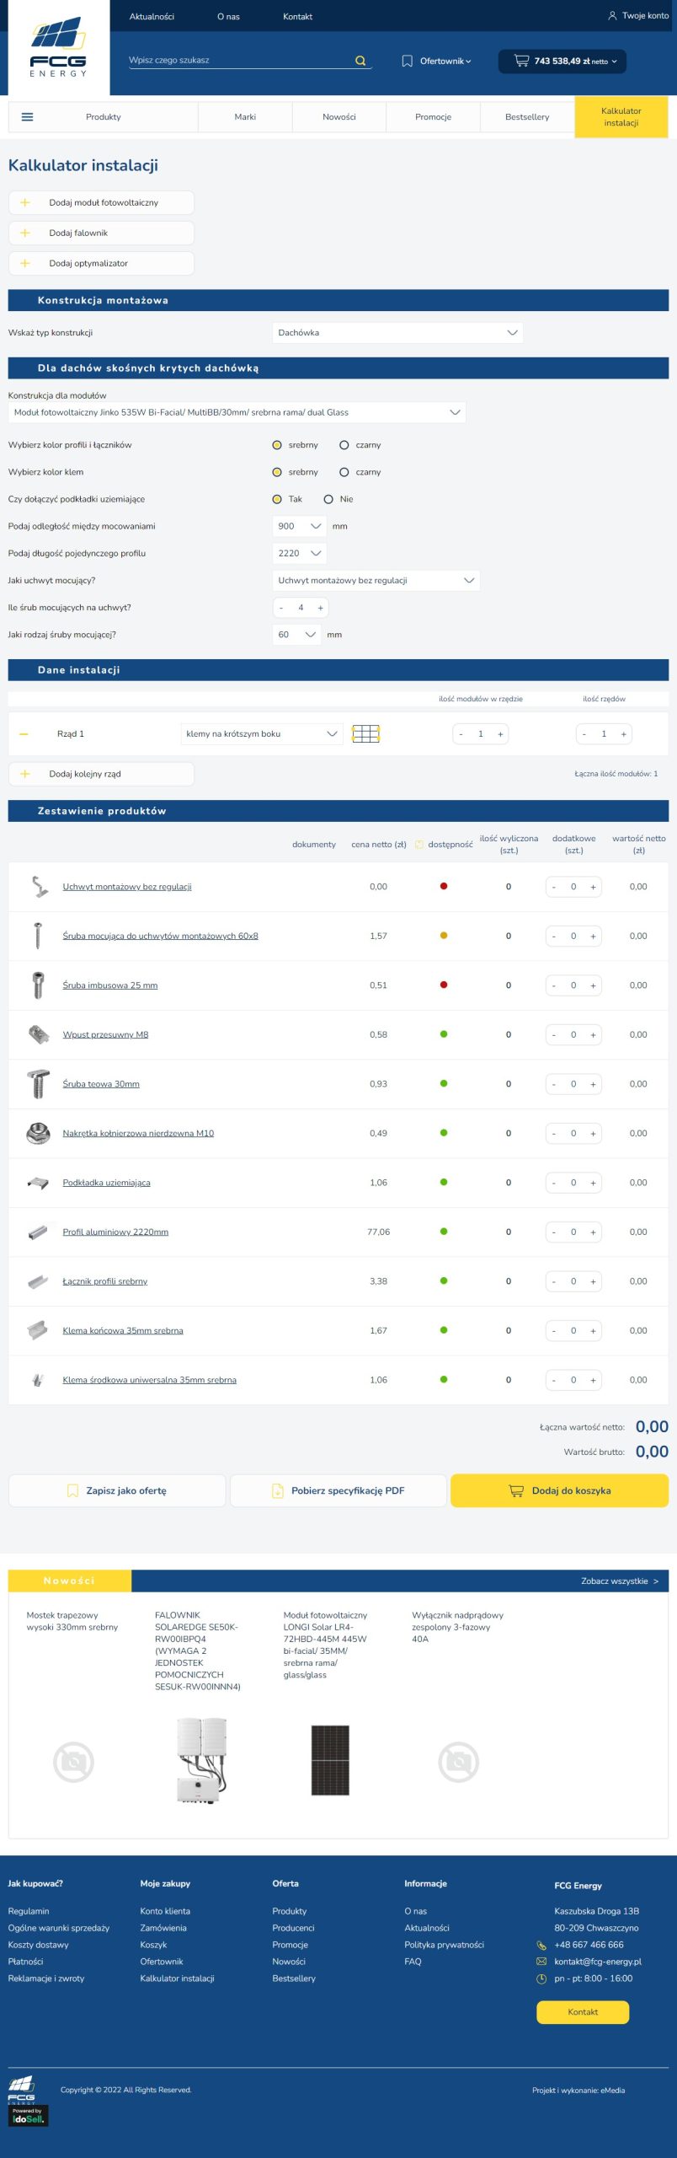Viewport: 677px width, 2158px height.
Task: Click the Ofertownik bookmark icon
Action: 408,61
